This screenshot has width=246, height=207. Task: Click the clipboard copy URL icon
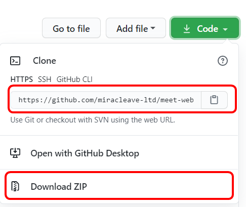tap(214, 100)
